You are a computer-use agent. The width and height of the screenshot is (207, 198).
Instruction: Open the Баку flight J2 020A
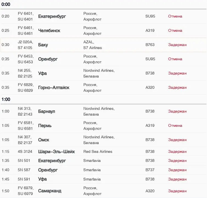pos(104,45)
